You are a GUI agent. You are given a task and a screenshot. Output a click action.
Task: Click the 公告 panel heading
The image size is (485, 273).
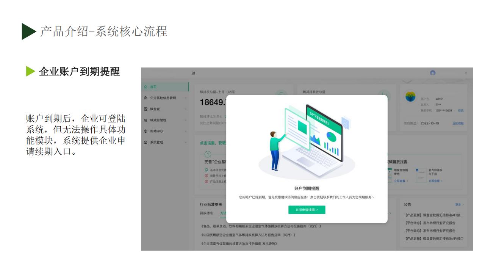coord(407,205)
